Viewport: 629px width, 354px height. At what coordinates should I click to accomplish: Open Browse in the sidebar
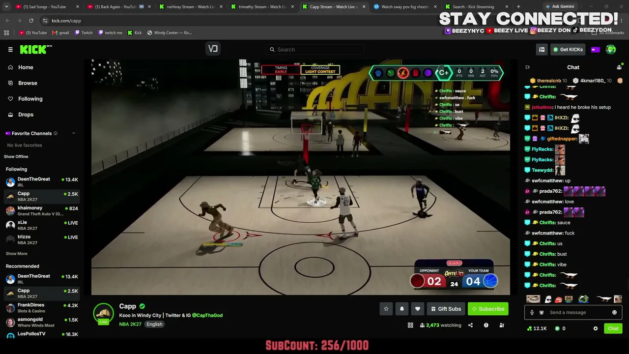click(x=42, y=83)
